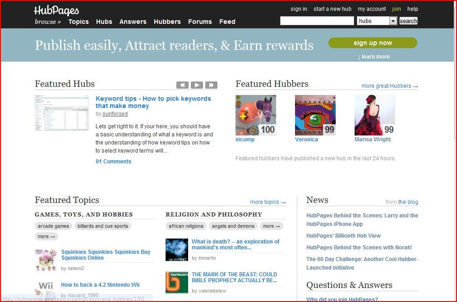This screenshot has width=457, height=302.
Task: Open Larry and the iPhone App news
Action: pyautogui.click(x=362, y=220)
